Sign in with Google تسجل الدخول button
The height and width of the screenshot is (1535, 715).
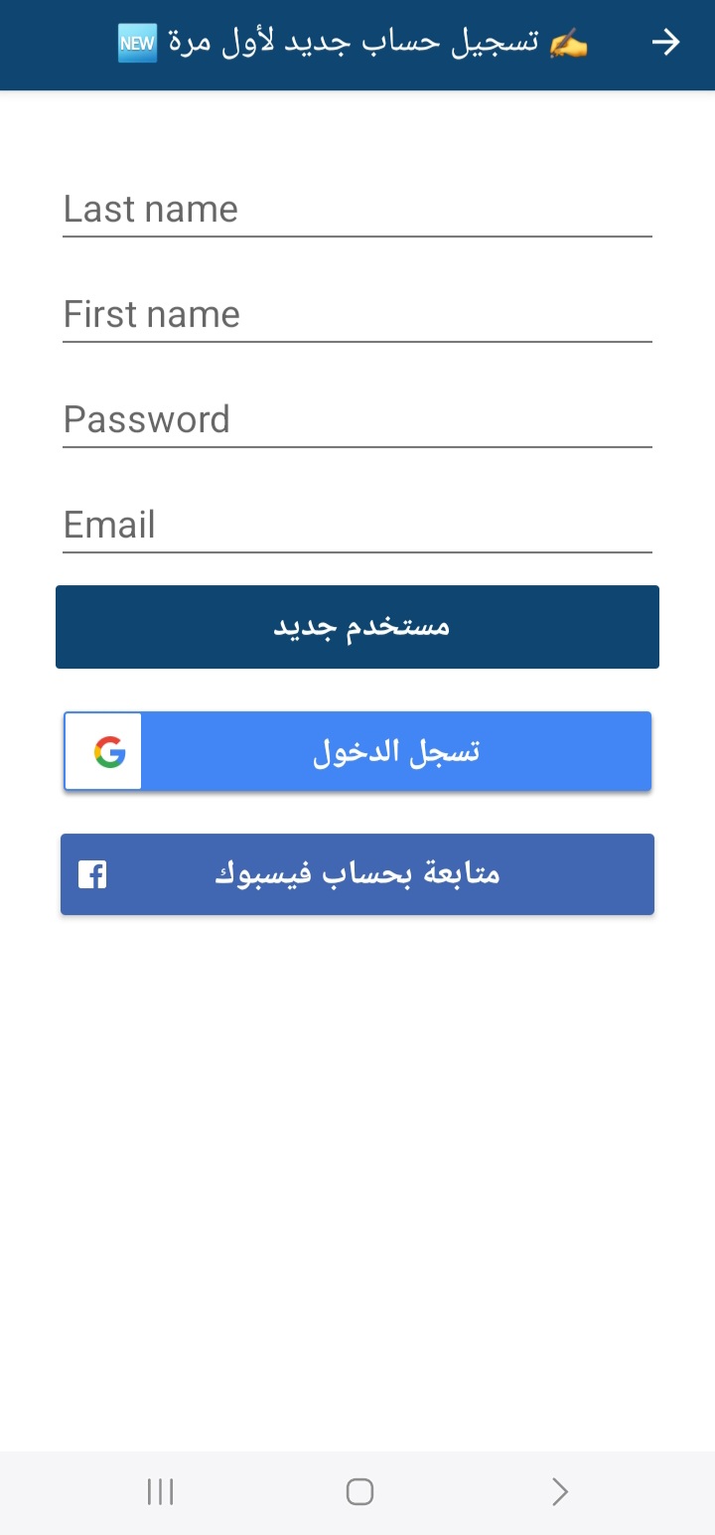395,752
